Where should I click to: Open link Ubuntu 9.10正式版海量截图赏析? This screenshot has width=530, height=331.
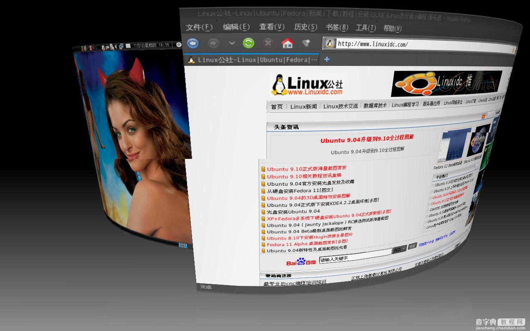[307, 168]
